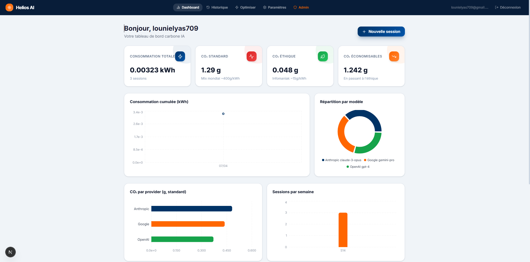This screenshot has width=530, height=262.
Task: Click the logout arrow icon beside Déconnexion
Action: (x=497, y=7)
